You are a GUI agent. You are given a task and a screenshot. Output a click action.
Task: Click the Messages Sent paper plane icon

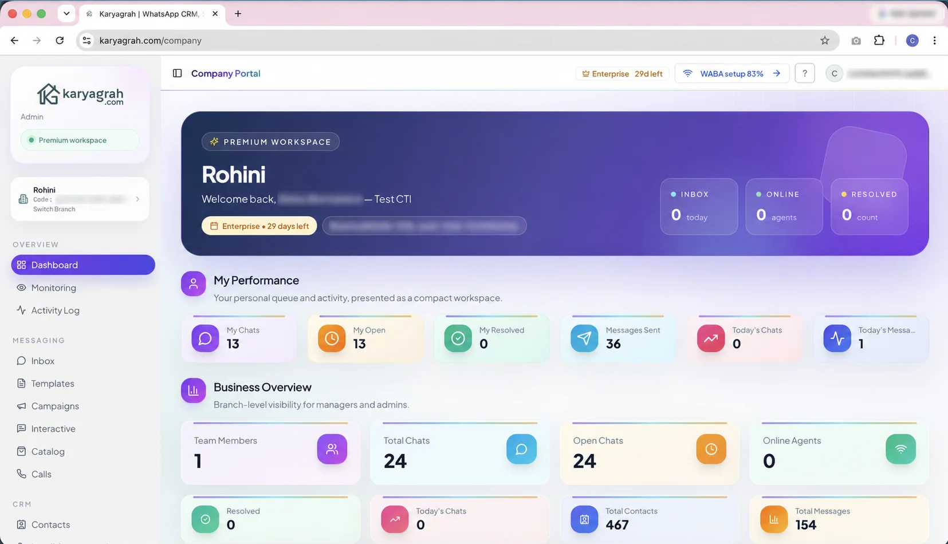tap(584, 338)
